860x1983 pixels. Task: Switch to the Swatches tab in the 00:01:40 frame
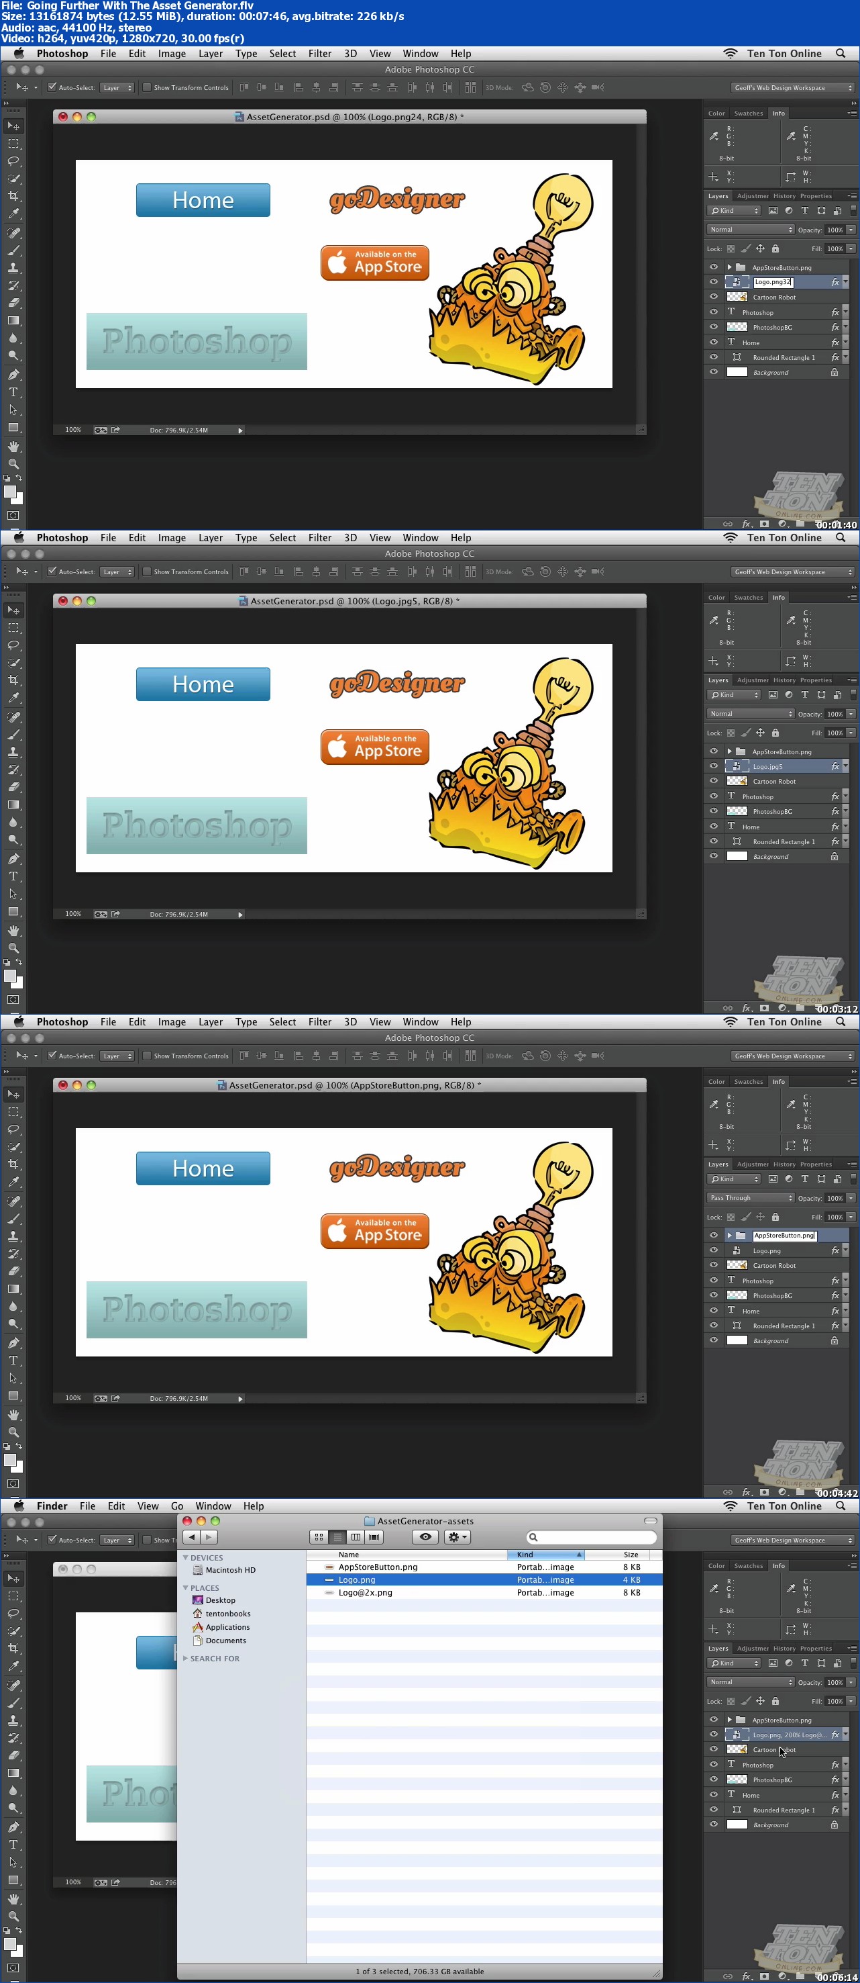point(748,113)
